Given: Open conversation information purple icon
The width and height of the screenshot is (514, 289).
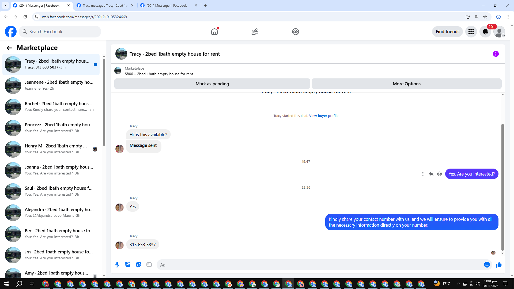Looking at the screenshot, I should coord(496,54).
